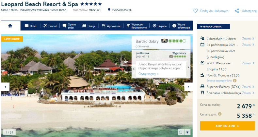This screenshot has width=258, height=137.
Task: Click info icon next to flight details
Action: 235,81
